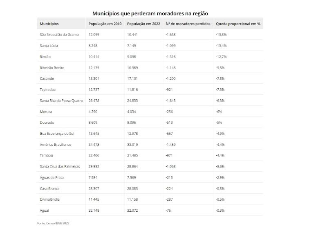This screenshot has width=327, height=226.
Task: Click the Dourado municipality cell
Action: [x=47, y=123]
